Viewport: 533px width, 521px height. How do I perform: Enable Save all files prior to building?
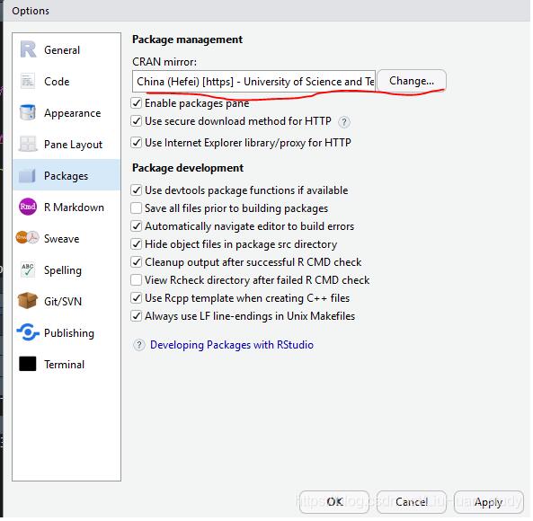137,208
